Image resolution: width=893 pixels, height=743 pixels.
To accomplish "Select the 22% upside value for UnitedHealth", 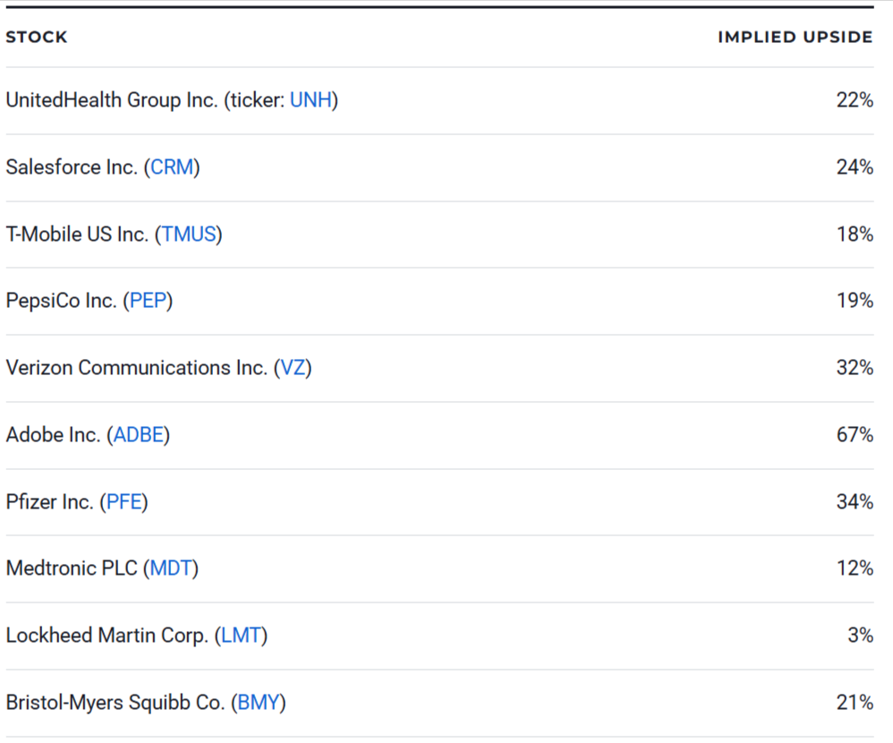I will coord(855,99).
